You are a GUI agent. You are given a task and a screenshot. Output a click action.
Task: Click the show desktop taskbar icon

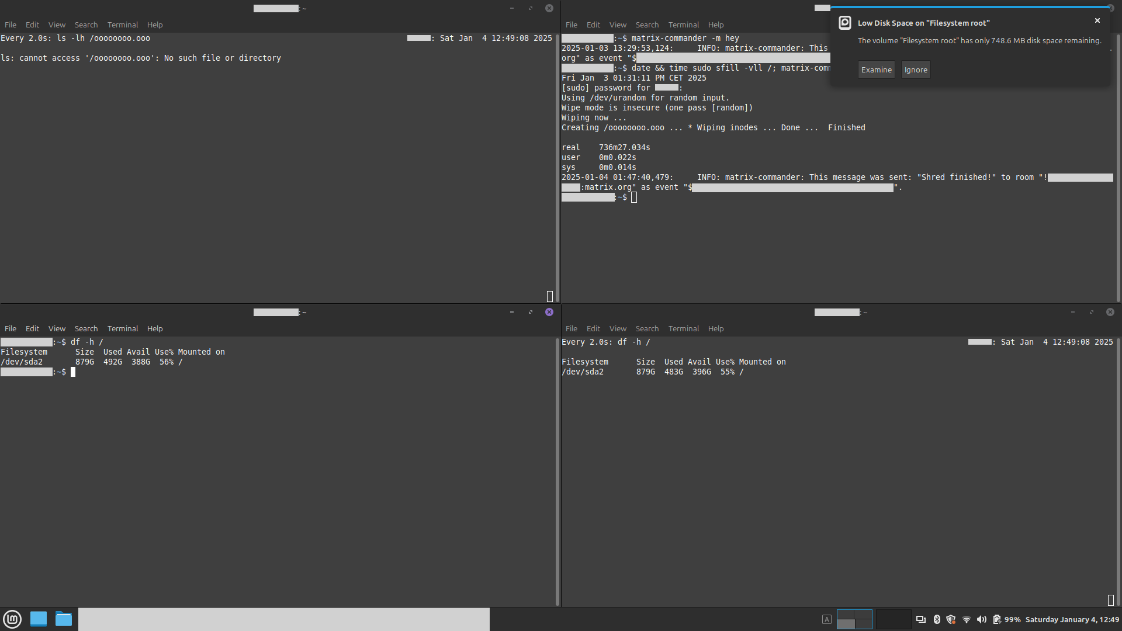coord(39,619)
